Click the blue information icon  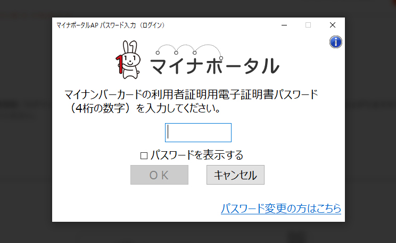click(335, 42)
